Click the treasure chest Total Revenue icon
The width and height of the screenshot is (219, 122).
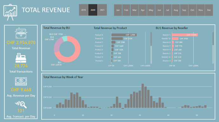21,33
